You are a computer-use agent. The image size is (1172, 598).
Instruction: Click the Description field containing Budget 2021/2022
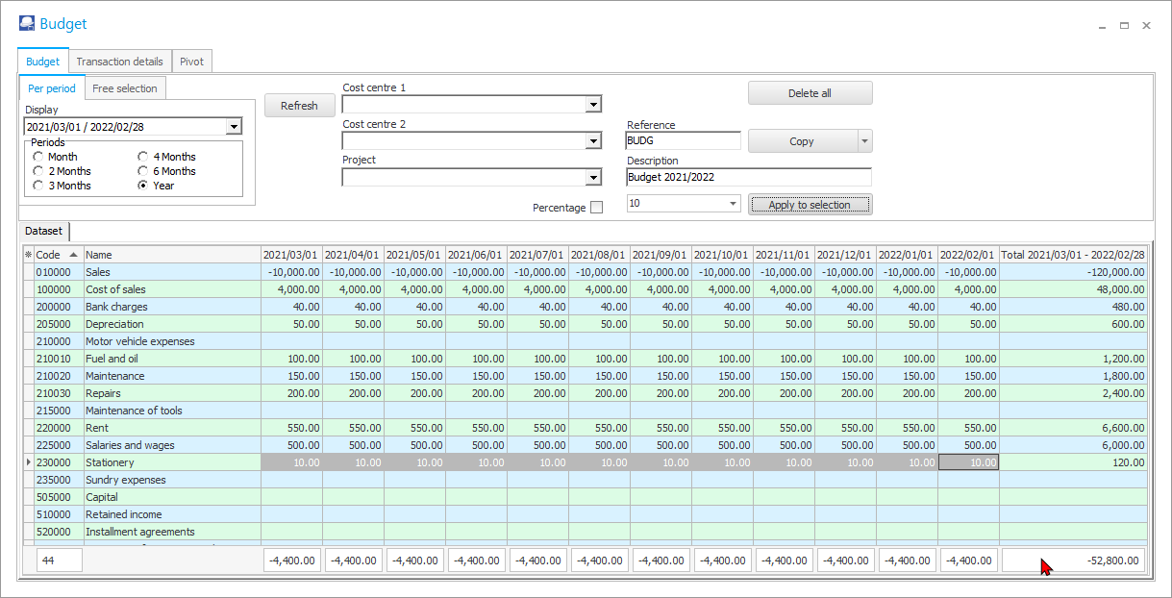pos(748,177)
